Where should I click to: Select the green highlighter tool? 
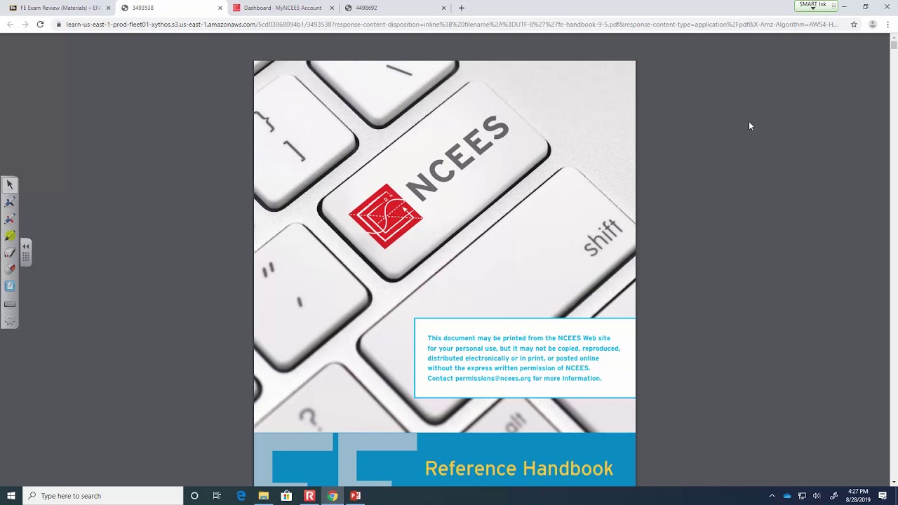pyautogui.click(x=10, y=236)
